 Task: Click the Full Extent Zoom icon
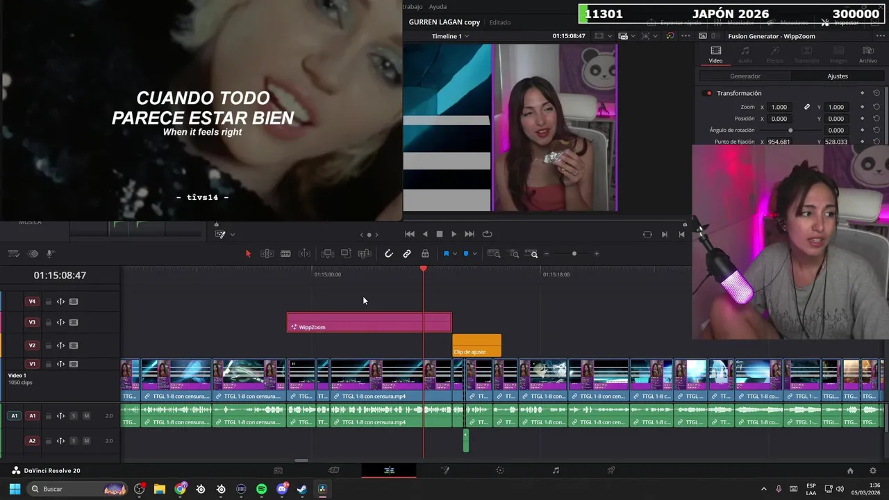(494, 253)
